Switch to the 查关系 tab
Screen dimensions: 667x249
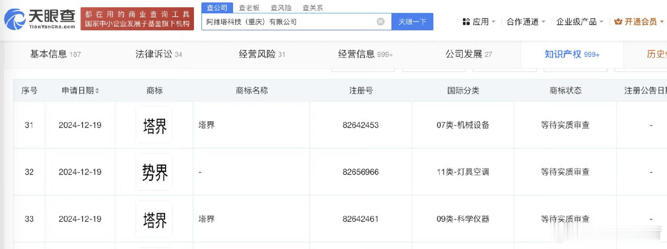tap(313, 8)
